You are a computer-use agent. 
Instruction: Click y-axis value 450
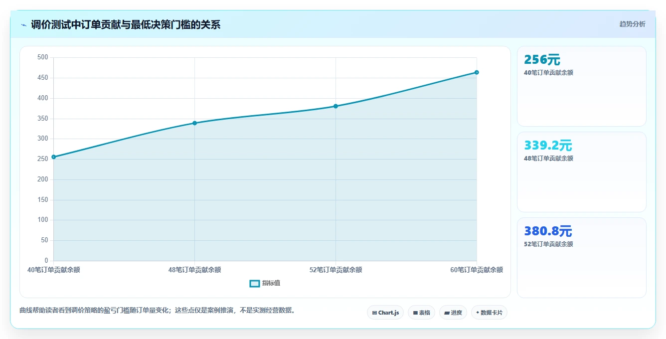(43, 78)
